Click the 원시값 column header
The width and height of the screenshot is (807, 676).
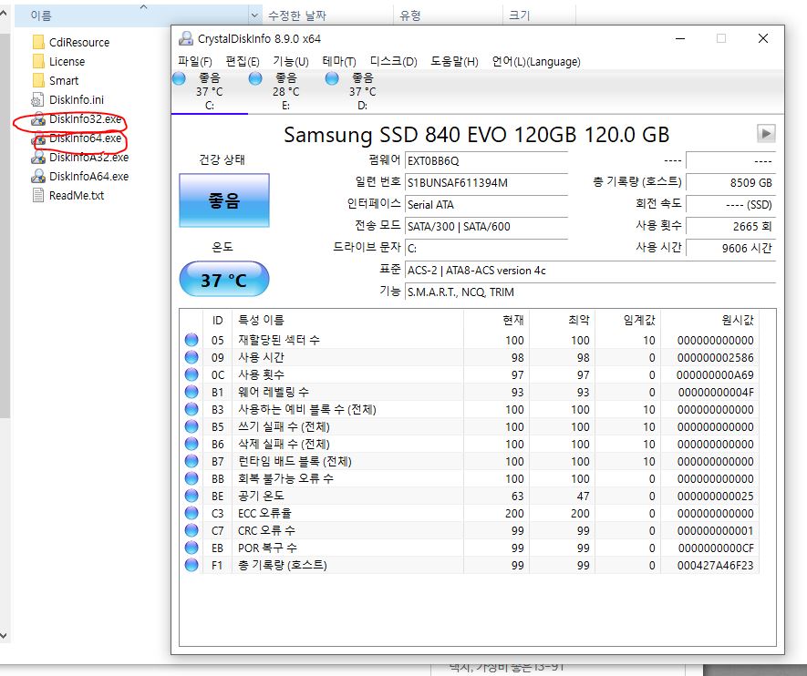pyautogui.click(x=710, y=321)
